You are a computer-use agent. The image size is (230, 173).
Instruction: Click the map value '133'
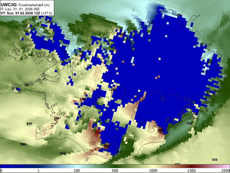(47, 37)
